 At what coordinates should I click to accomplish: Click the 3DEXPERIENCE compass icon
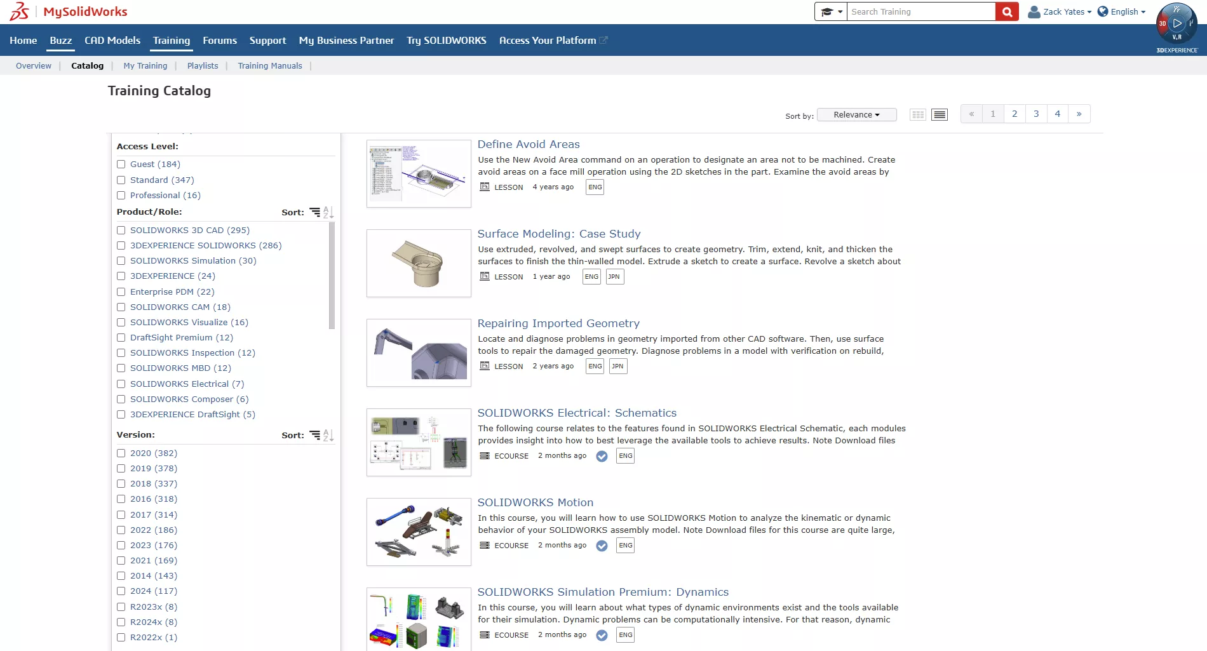[1177, 23]
